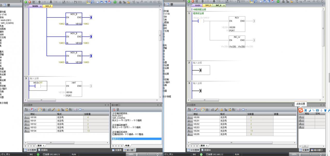Close MAIN tab in left window
Image resolution: width=330 pixels, height=156 pixels.
(x=41, y=6)
